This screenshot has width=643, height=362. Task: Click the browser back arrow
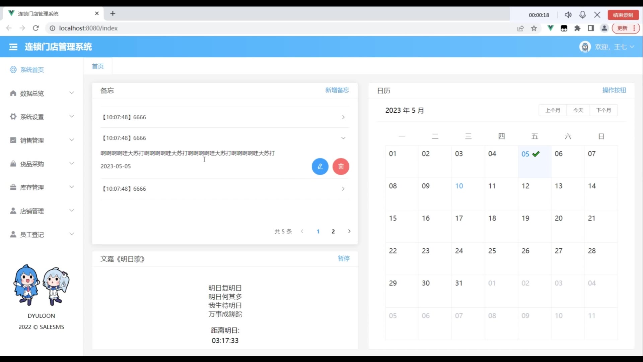[x=9, y=28]
